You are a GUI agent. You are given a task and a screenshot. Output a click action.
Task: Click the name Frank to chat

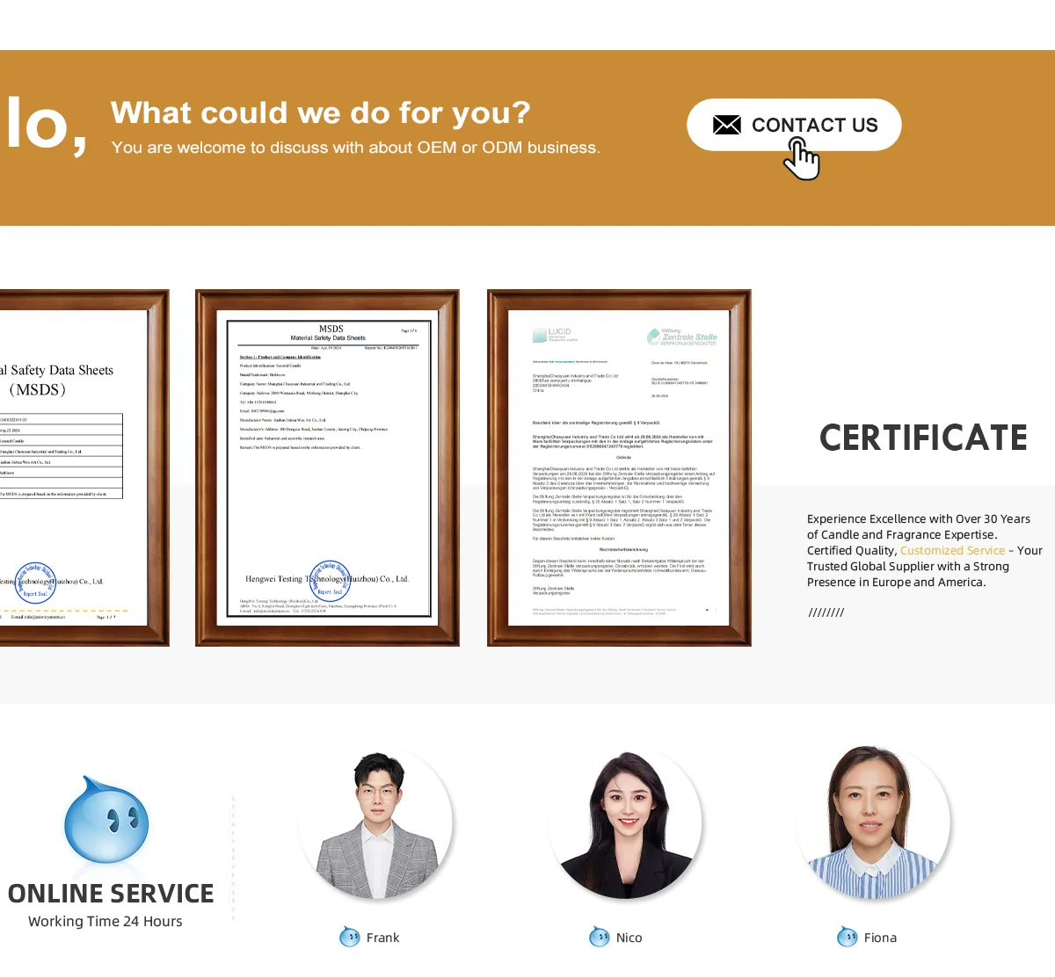[x=382, y=938]
